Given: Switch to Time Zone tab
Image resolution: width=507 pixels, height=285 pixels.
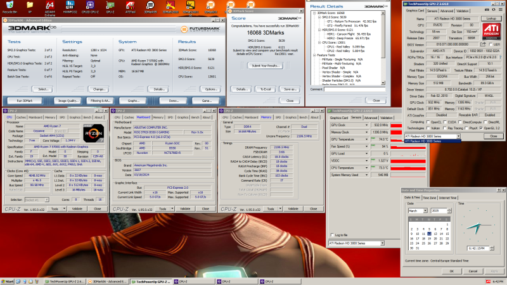Looking at the screenshot, I should pos(430,198).
